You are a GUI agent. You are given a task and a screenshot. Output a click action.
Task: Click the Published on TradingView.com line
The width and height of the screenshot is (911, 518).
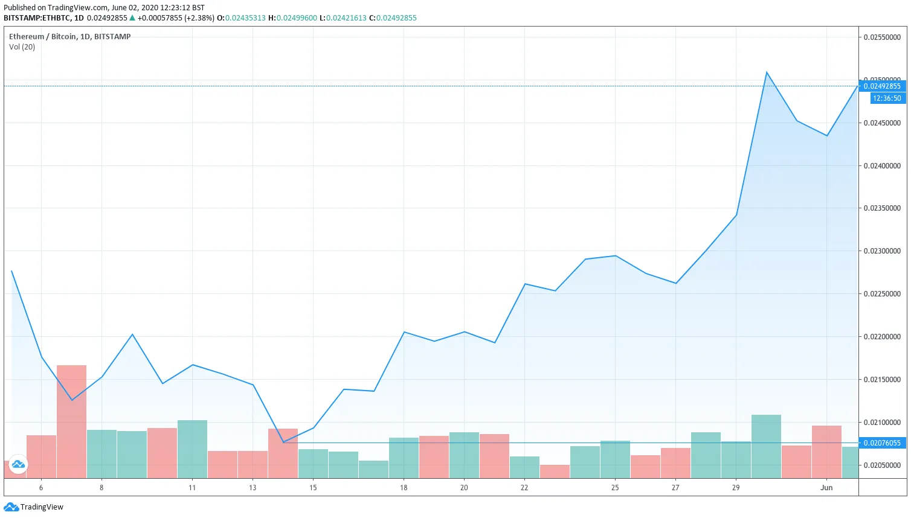(x=104, y=8)
